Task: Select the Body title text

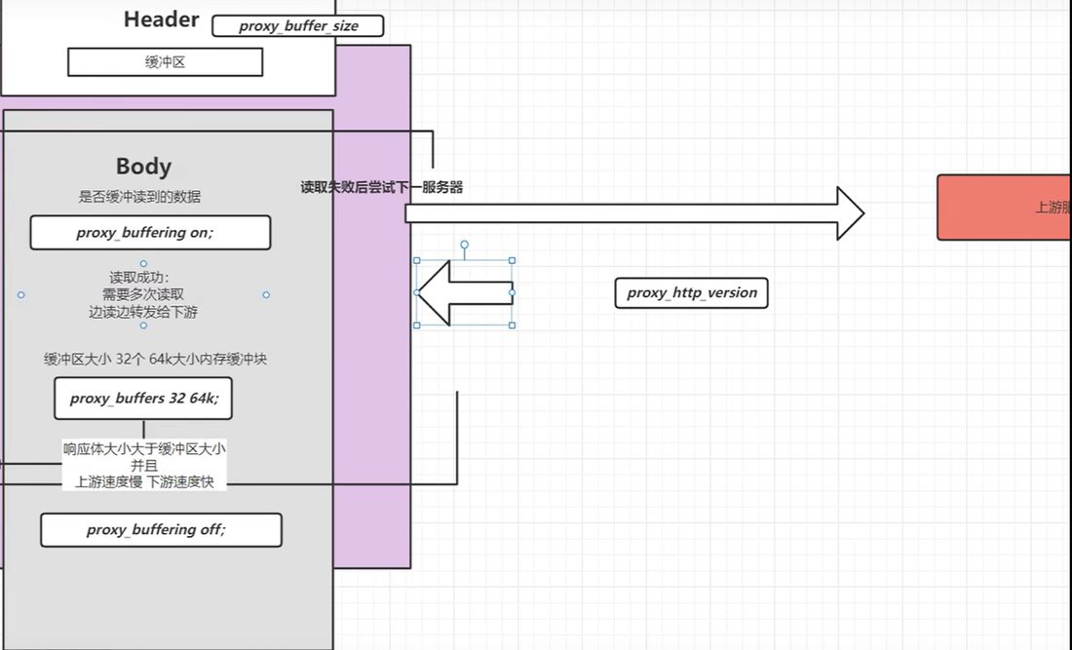Action: coord(143,166)
